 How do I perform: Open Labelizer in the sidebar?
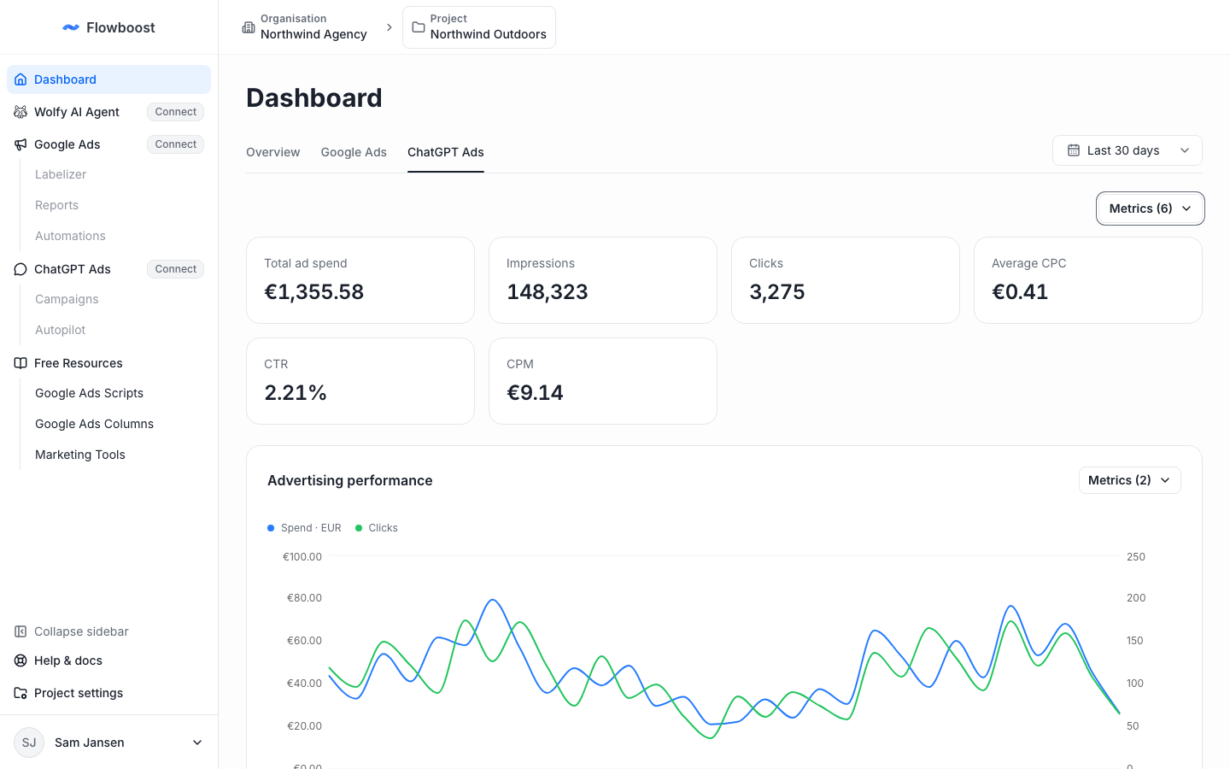[x=61, y=174]
